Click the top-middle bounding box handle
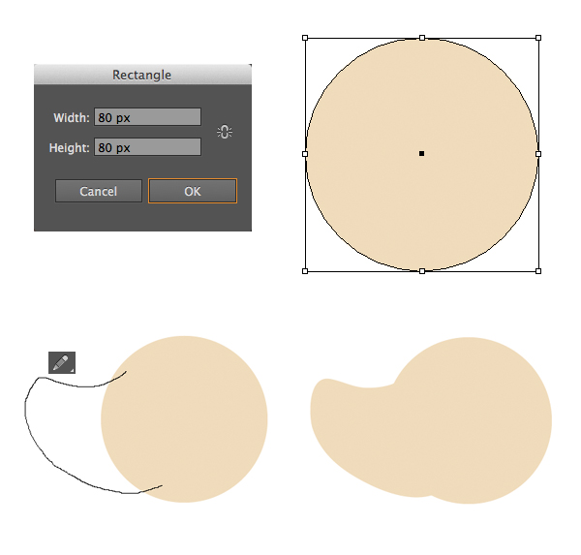581x555 pixels. click(422, 38)
